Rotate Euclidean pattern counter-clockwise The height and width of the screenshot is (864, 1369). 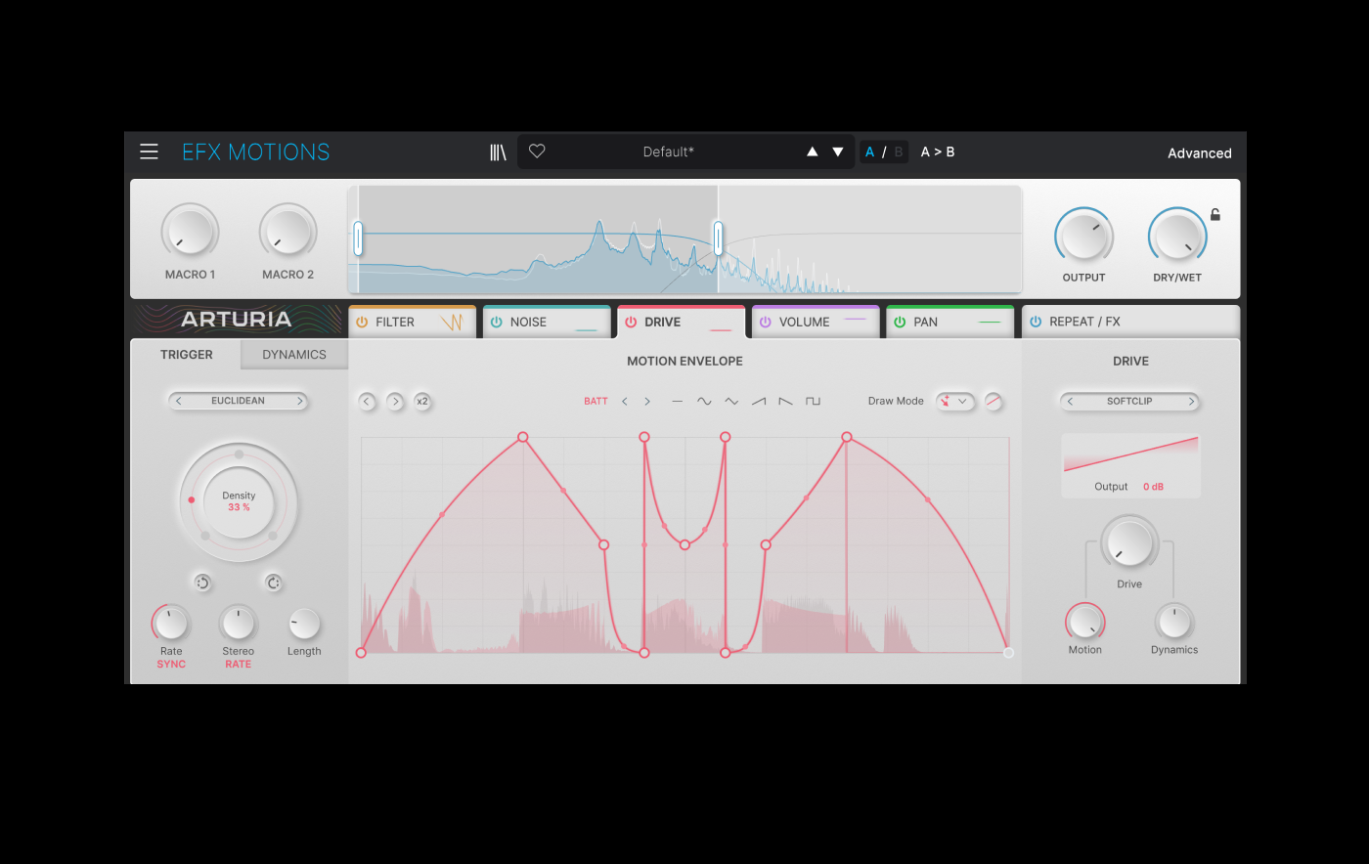pyautogui.click(x=202, y=583)
